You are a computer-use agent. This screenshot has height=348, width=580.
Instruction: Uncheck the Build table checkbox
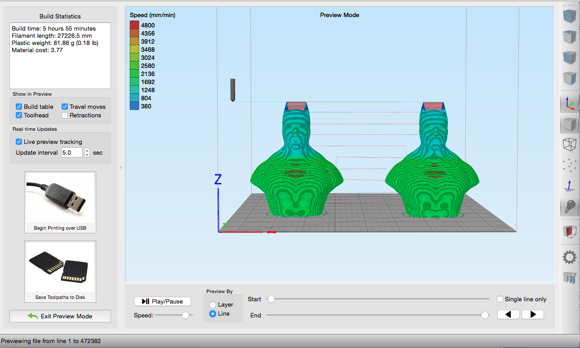[x=19, y=107]
